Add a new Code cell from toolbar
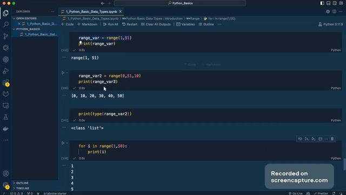 [x=67, y=24]
